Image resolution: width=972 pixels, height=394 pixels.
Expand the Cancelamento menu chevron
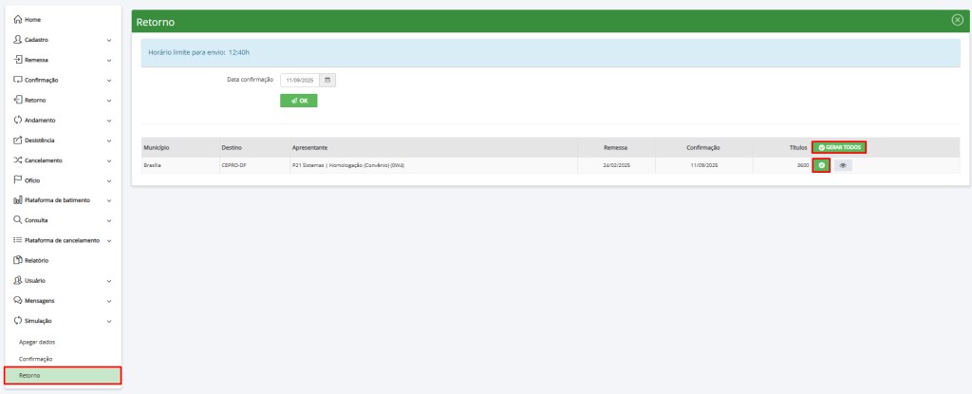(x=109, y=160)
